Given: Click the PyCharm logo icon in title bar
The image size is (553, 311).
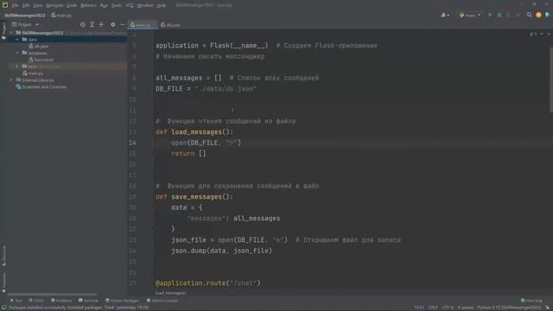Looking at the screenshot, I should point(5,5).
